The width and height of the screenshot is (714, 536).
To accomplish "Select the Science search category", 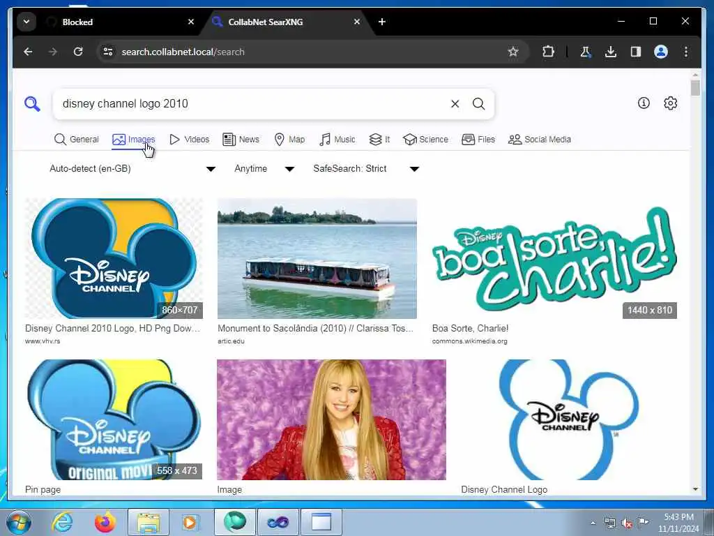I will [426, 140].
